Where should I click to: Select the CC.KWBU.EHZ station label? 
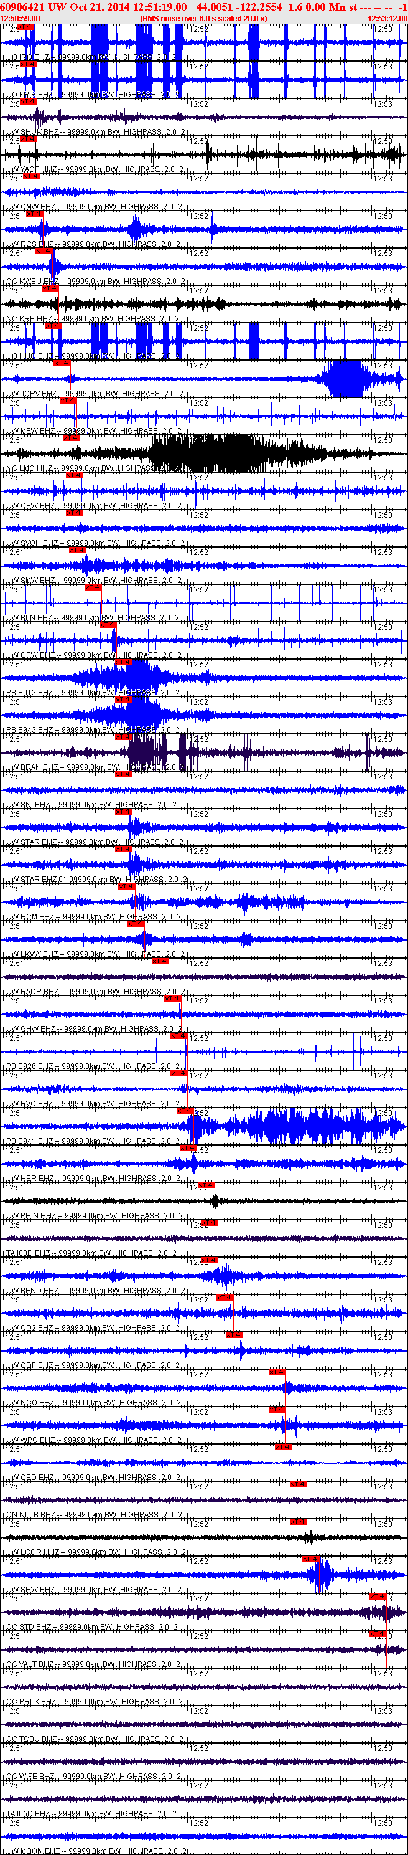[x=32, y=282]
